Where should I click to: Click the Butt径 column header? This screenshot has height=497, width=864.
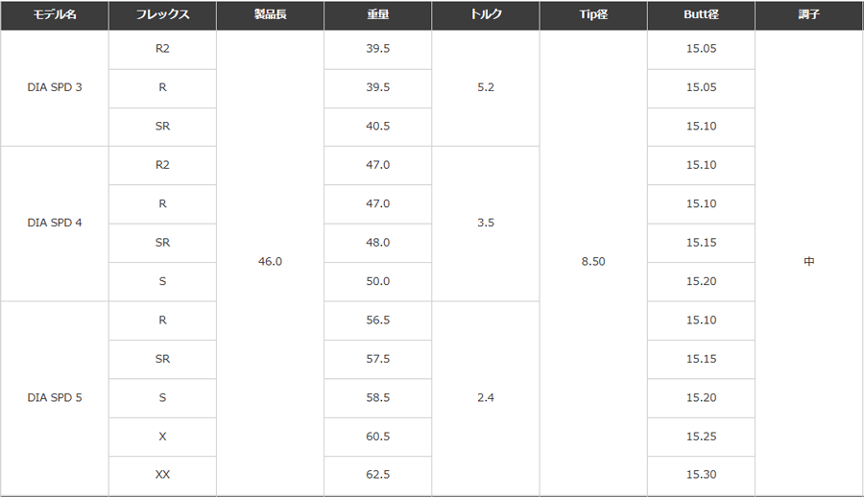tap(701, 15)
